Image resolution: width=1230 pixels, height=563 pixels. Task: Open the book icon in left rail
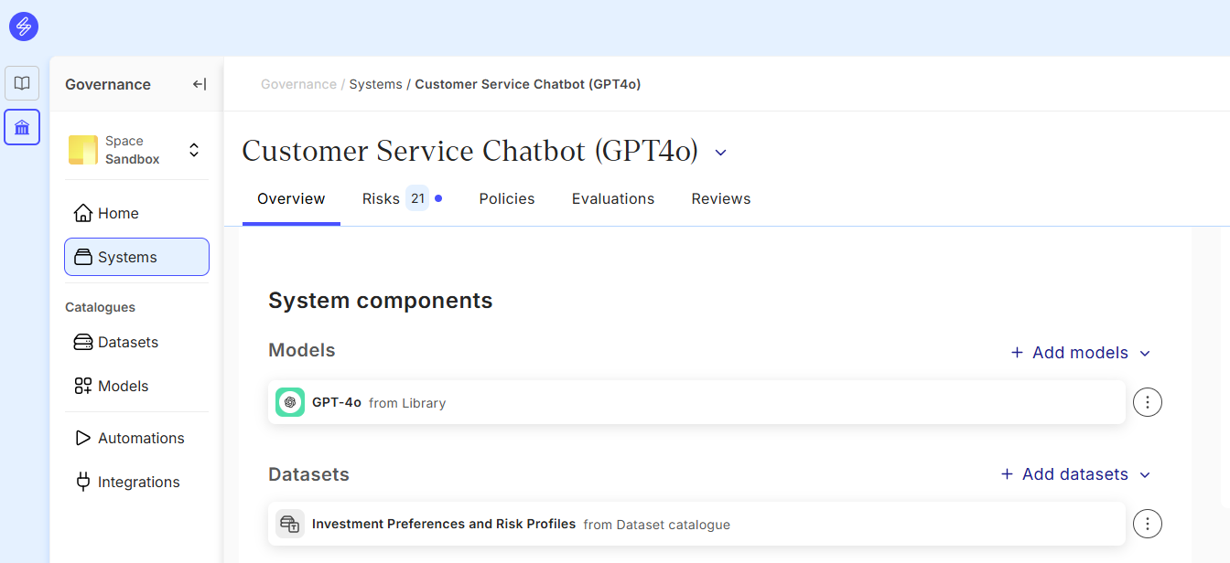click(22, 83)
